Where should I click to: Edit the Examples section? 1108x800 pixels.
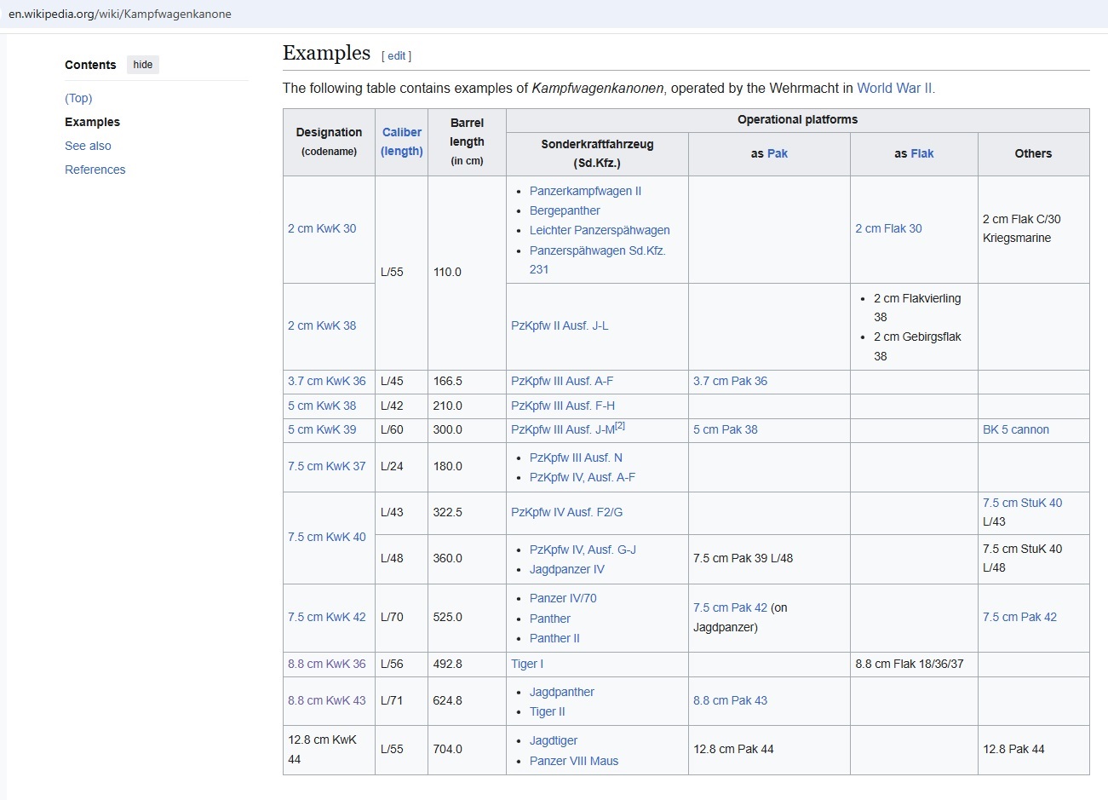click(x=397, y=56)
